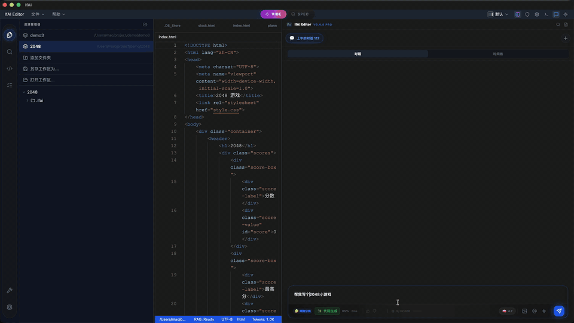Click the Tokens: 1.0K status entry

(263, 319)
